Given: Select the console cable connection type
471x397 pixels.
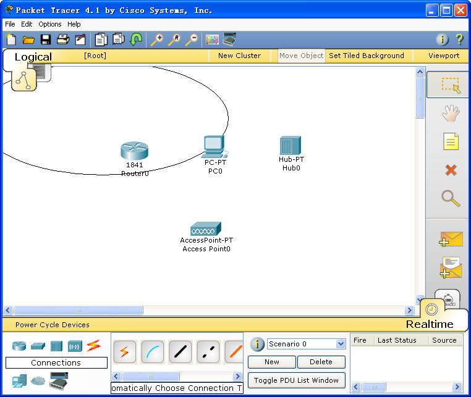Looking at the screenshot, I should (x=153, y=352).
